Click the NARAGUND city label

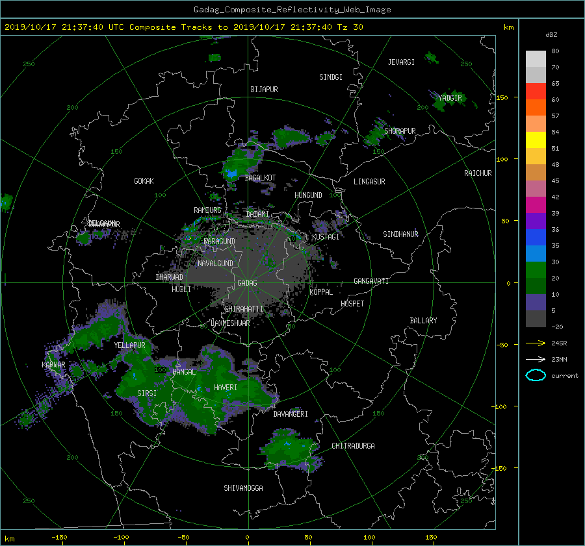(x=220, y=242)
